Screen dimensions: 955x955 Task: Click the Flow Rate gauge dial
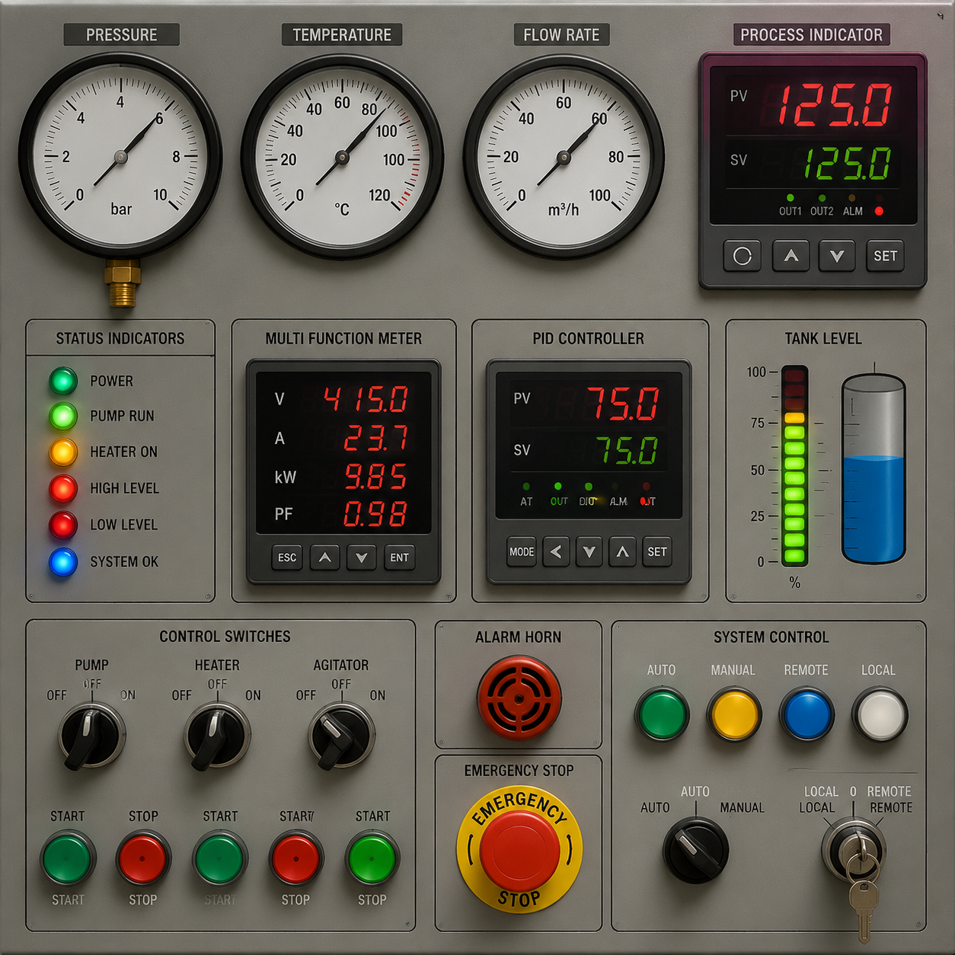(x=564, y=157)
